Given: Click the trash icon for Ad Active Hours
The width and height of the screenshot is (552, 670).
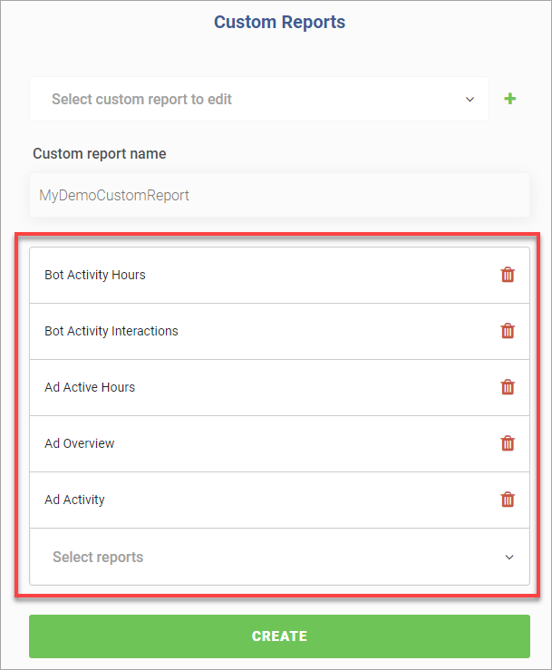Looking at the screenshot, I should (x=508, y=387).
